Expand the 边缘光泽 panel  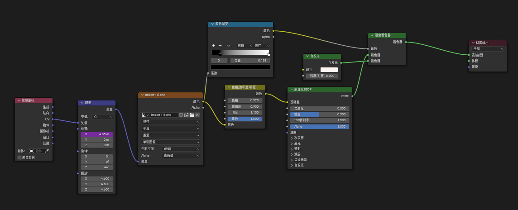pyautogui.click(x=292, y=159)
